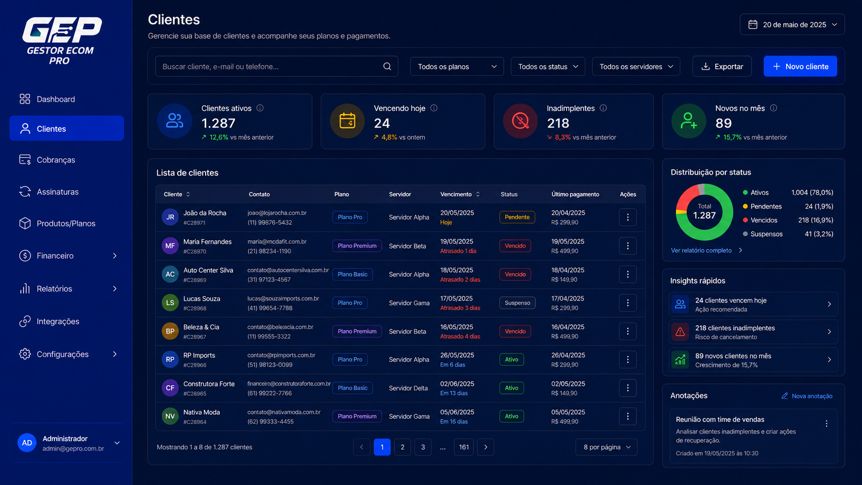This screenshot has height=485, width=862.
Task: Click the Pendente status badge
Action: tap(517, 218)
